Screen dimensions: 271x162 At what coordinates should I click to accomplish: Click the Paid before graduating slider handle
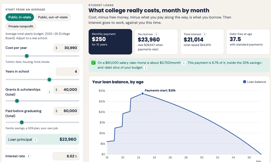click(22, 122)
